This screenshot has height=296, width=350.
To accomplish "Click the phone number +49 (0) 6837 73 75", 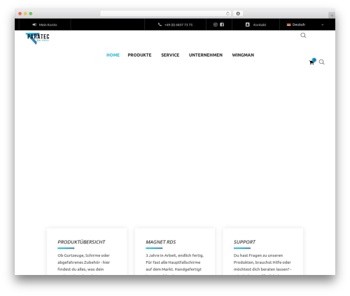I will 178,24.
